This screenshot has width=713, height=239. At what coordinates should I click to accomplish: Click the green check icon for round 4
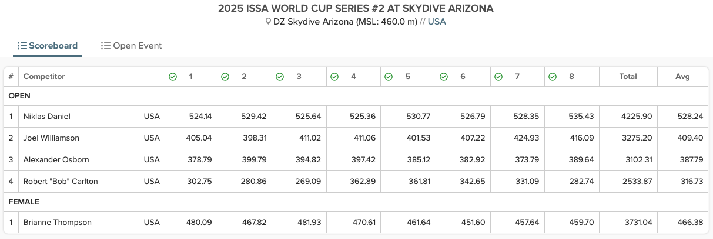pos(334,77)
